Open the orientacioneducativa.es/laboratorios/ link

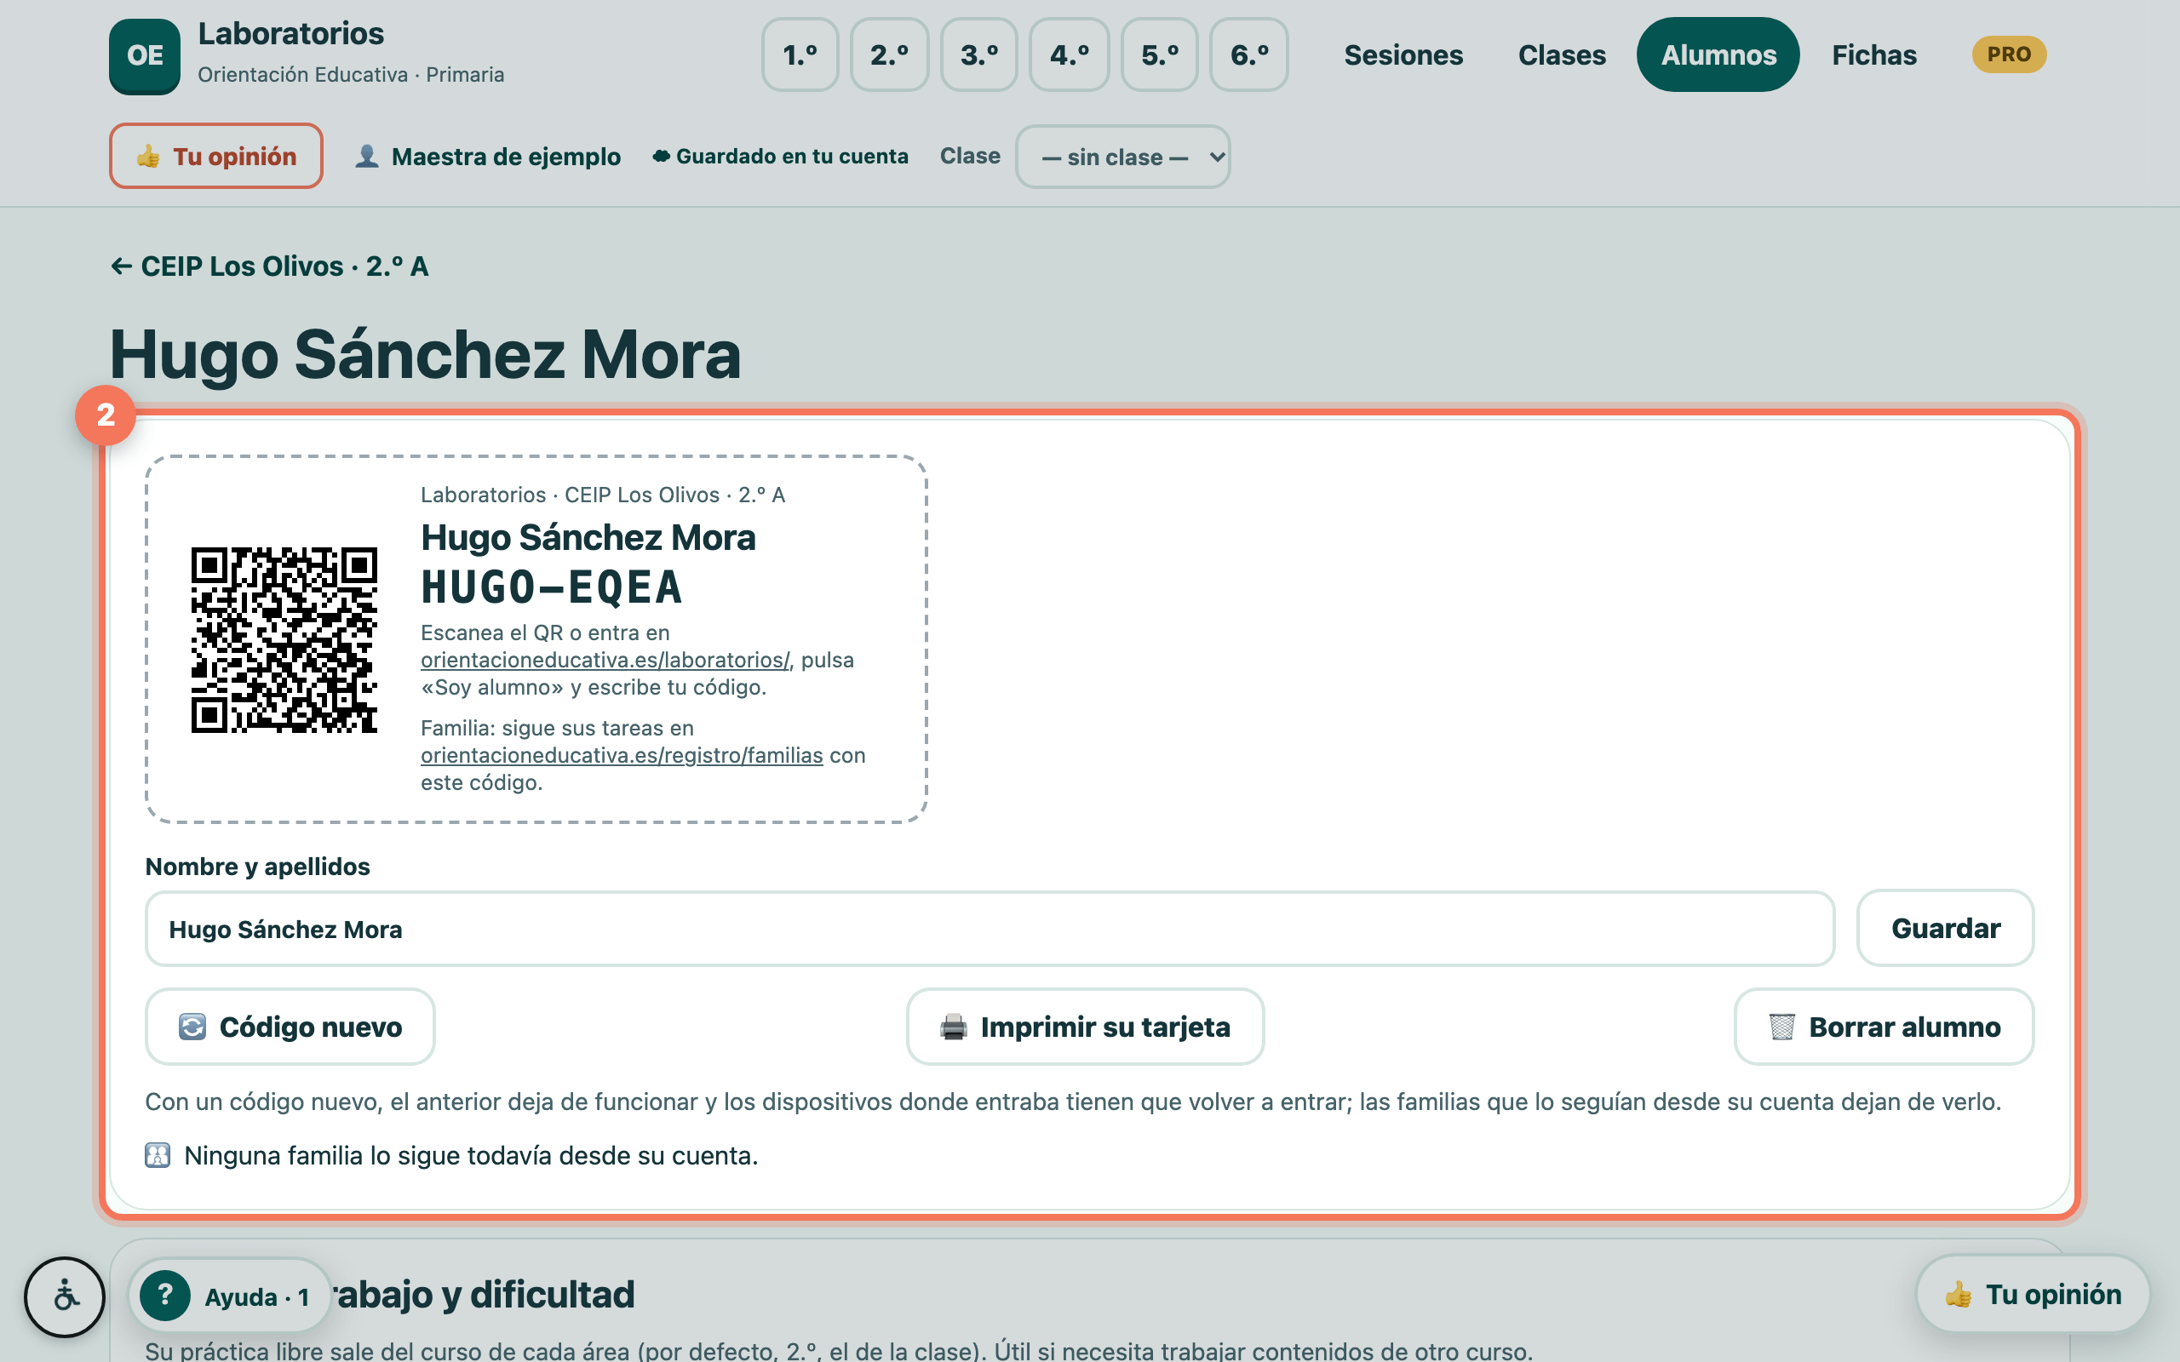(x=605, y=661)
